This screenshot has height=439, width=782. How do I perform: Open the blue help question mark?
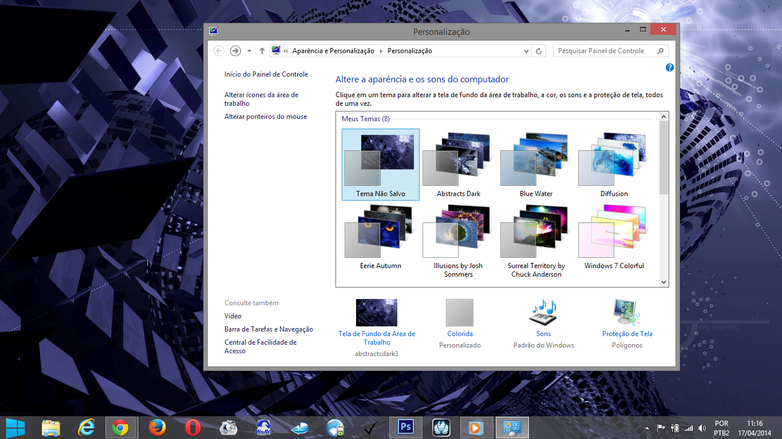pos(670,67)
